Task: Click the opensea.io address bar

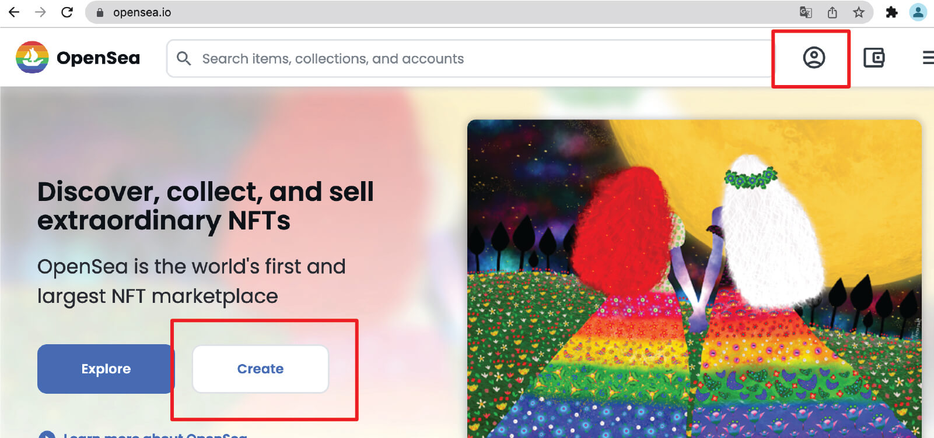Action: (x=408, y=12)
